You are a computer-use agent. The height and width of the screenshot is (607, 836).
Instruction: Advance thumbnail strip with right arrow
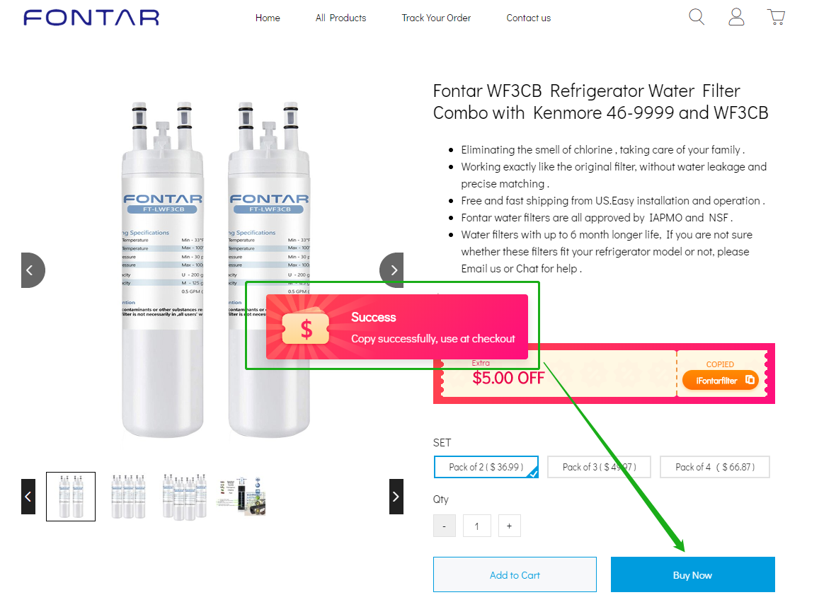tap(396, 497)
